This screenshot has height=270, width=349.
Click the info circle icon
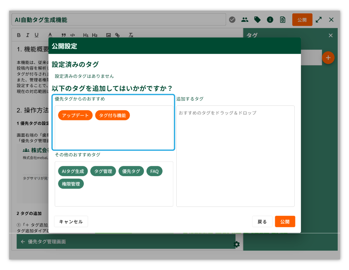[x=270, y=20]
